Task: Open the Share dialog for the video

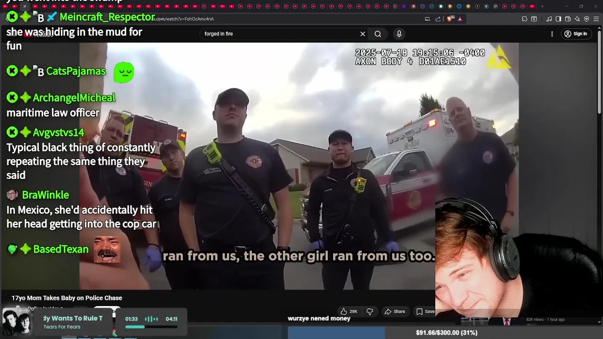Action: (x=395, y=311)
